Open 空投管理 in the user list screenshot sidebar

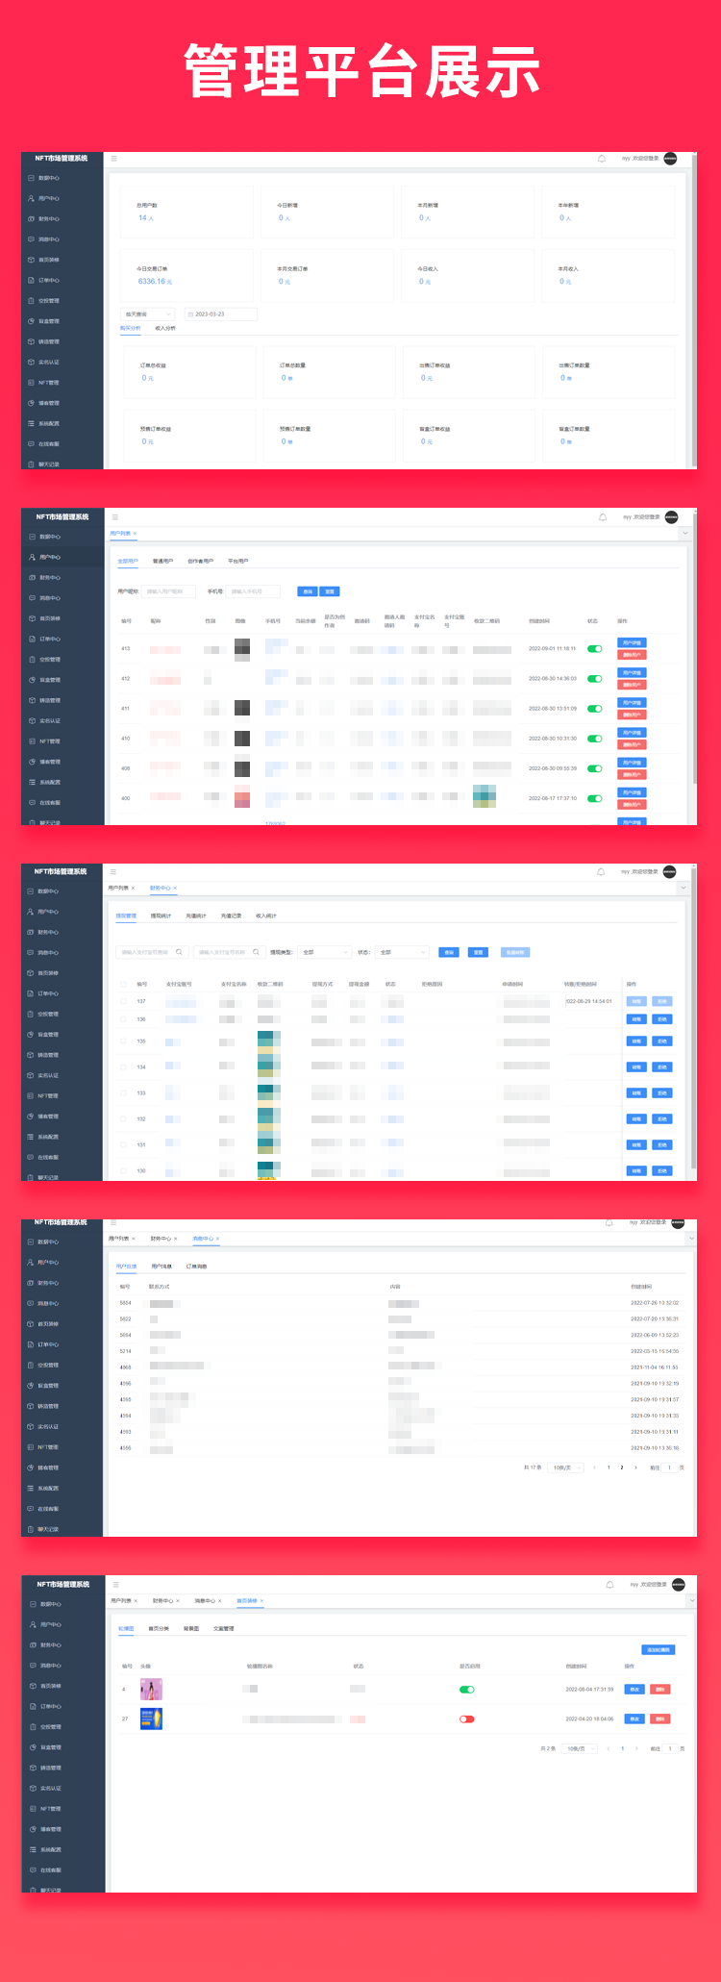click(49, 660)
